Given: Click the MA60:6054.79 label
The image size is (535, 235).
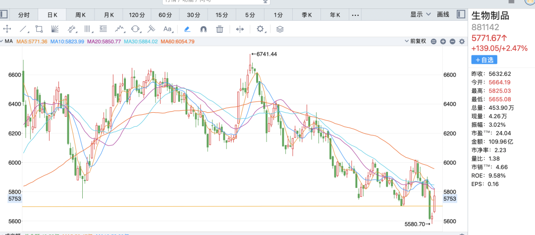Looking at the screenshot, I should pyautogui.click(x=178, y=42).
